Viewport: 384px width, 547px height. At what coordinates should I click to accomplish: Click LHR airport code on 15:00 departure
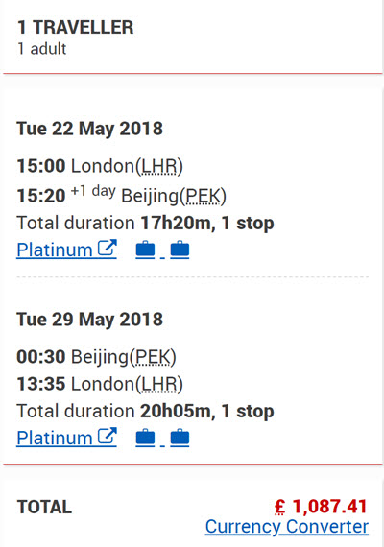click(x=158, y=166)
